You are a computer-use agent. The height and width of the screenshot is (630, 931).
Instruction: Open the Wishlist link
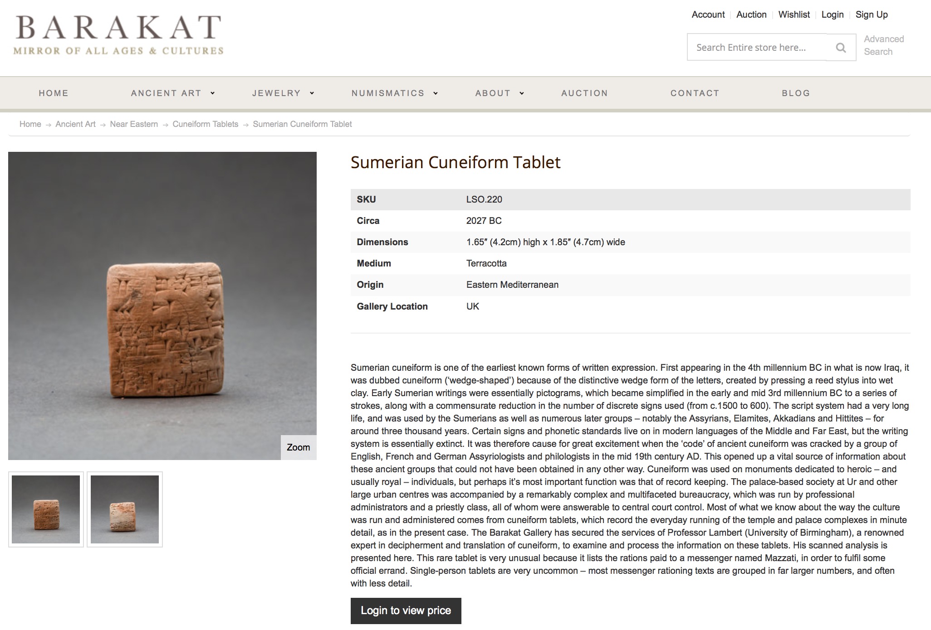(794, 15)
